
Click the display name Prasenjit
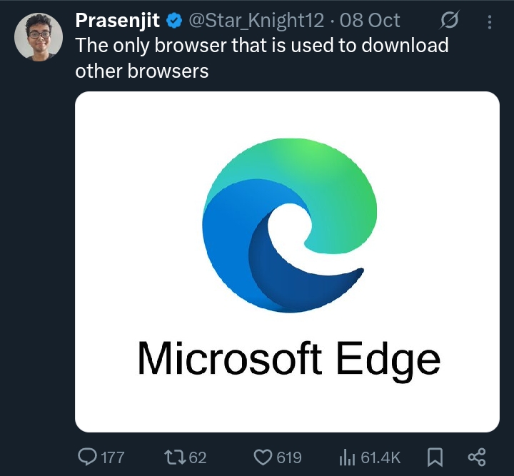[118, 21]
